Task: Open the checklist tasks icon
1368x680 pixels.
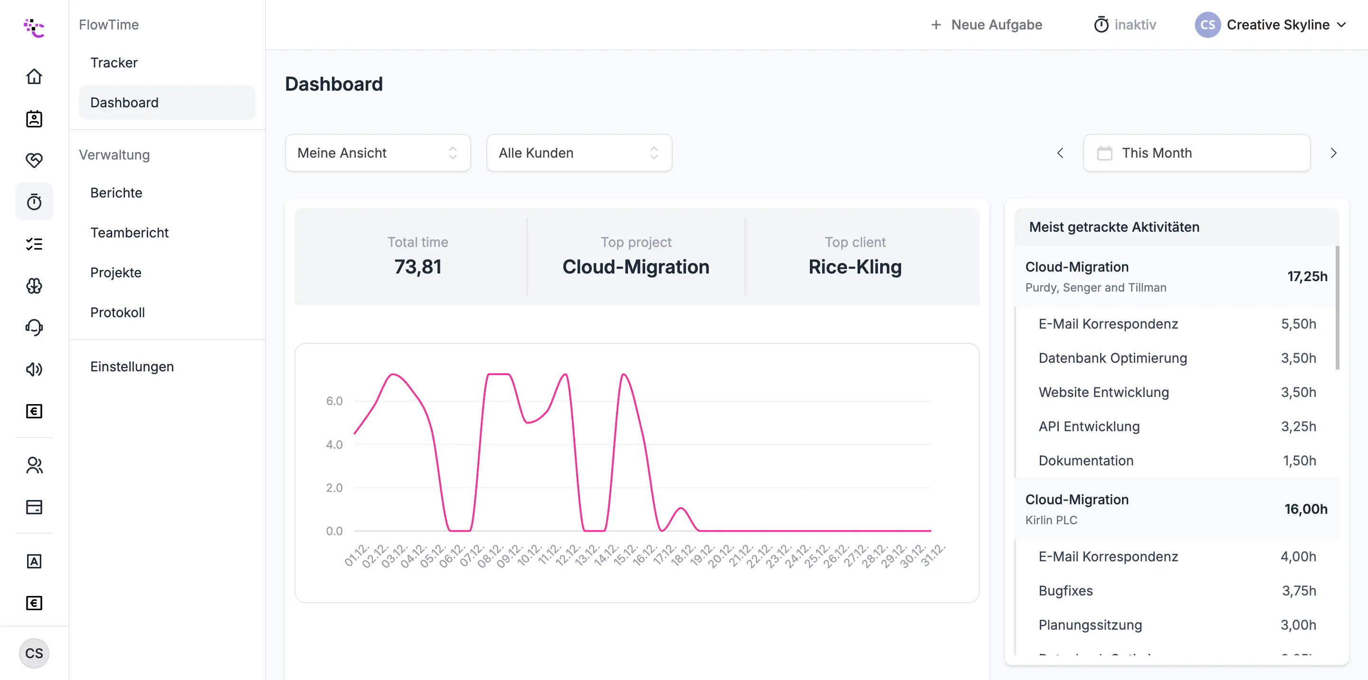Action: 34,244
